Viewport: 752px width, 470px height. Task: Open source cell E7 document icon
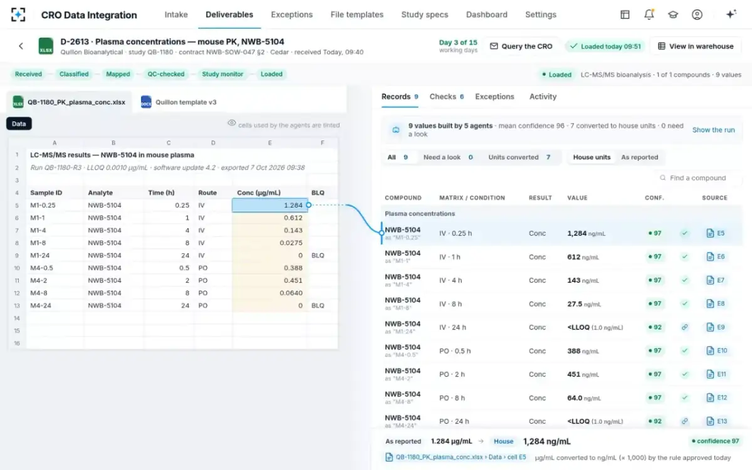tap(710, 280)
